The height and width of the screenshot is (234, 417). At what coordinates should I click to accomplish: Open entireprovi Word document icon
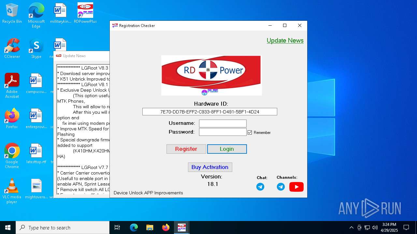coord(36,119)
